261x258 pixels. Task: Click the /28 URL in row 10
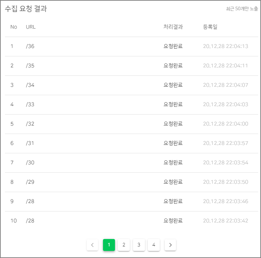click(x=30, y=221)
